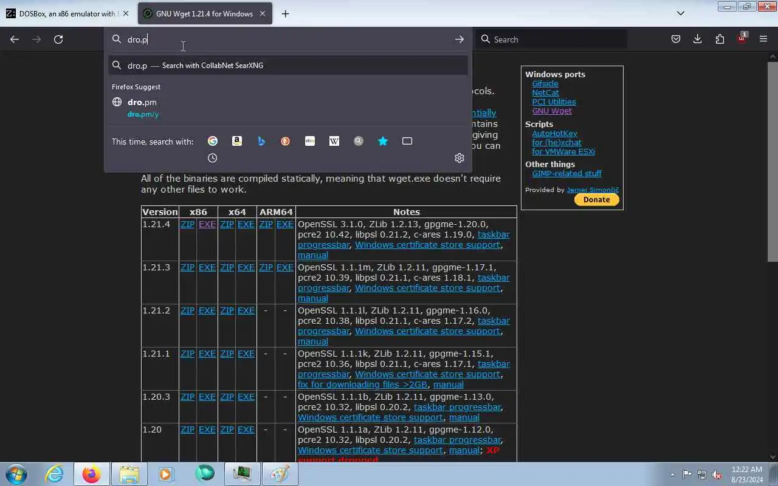This screenshot has height=486, width=778.
Task: Open 1.21.4 Windows certificate store support link
Action: (427, 245)
